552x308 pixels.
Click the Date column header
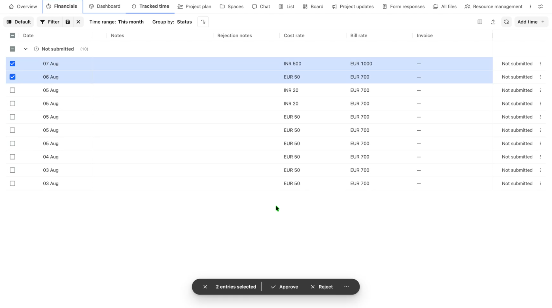click(28, 35)
